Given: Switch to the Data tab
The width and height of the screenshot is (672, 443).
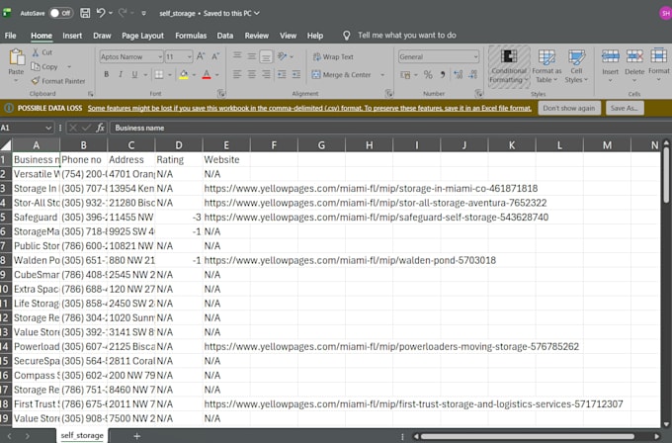Looking at the screenshot, I should coord(225,36).
